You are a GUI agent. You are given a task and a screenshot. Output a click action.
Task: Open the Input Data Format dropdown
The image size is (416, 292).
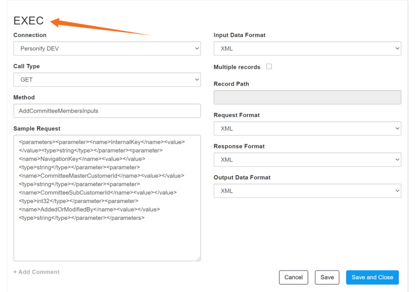(307, 48)
